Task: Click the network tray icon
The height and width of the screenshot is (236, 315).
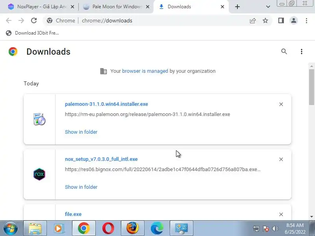Action: click(x=256, y=229)
